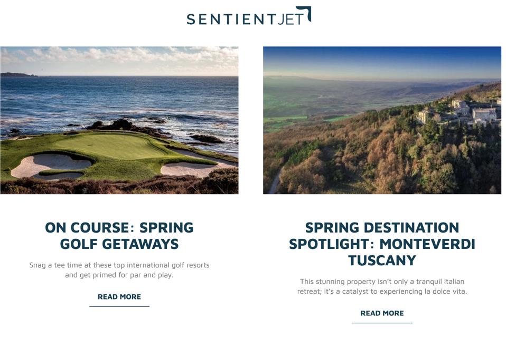Open the Tuscany hillside aerial photo
Screen dimensions: 506x337
tap(382, 120)
